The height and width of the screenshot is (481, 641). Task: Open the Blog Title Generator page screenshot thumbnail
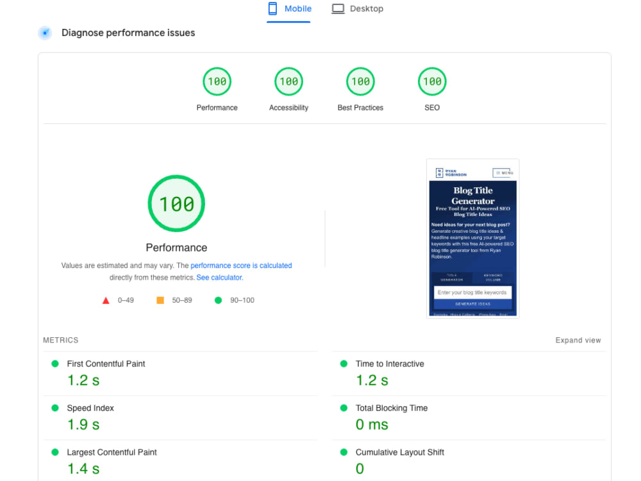pyautogui.click(x=472, y=239)
